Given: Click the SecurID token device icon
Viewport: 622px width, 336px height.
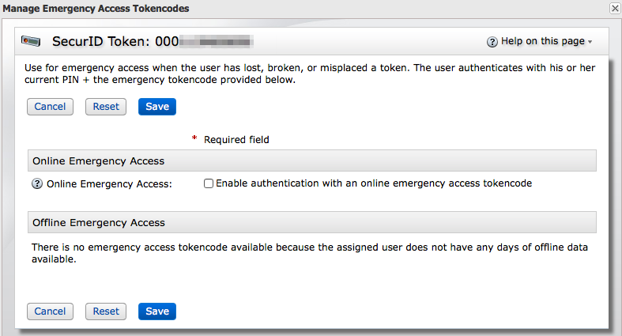Looking at the screenshot, I should pyautogui.click(x=31, y=41).
